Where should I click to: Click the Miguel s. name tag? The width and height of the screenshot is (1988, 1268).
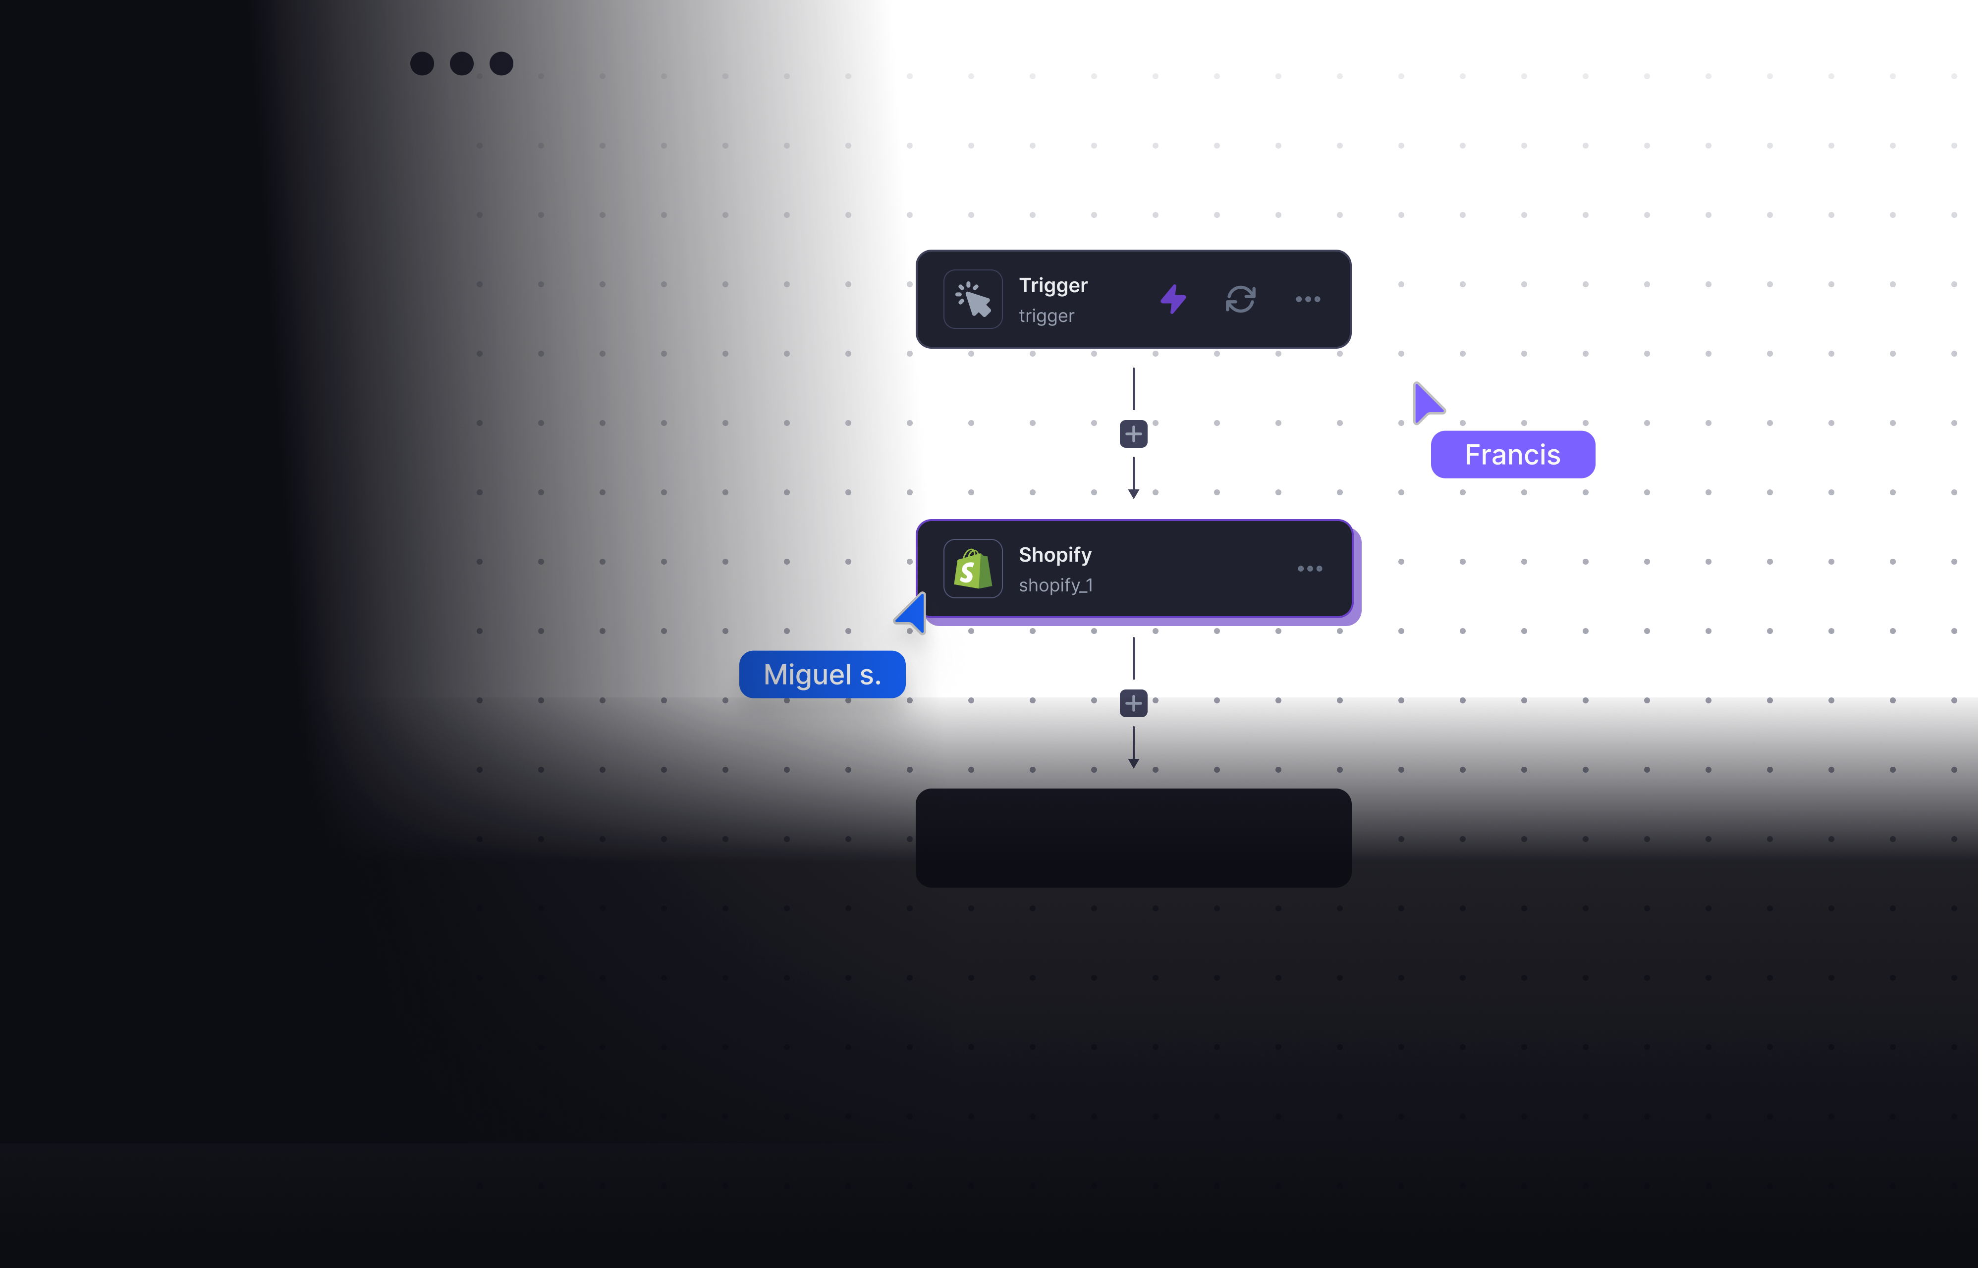pyautogui.click(x=822, y=675)
